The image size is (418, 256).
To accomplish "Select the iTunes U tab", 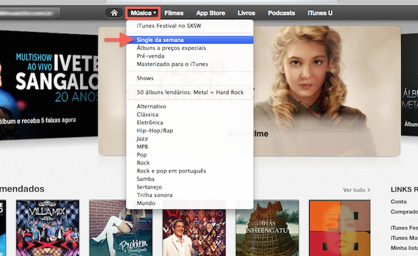I will [x=319, y=13].
